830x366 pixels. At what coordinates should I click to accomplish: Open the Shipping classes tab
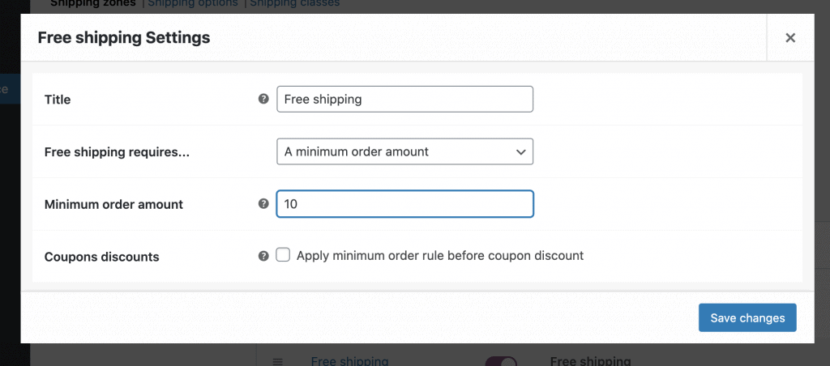[294, 3]
